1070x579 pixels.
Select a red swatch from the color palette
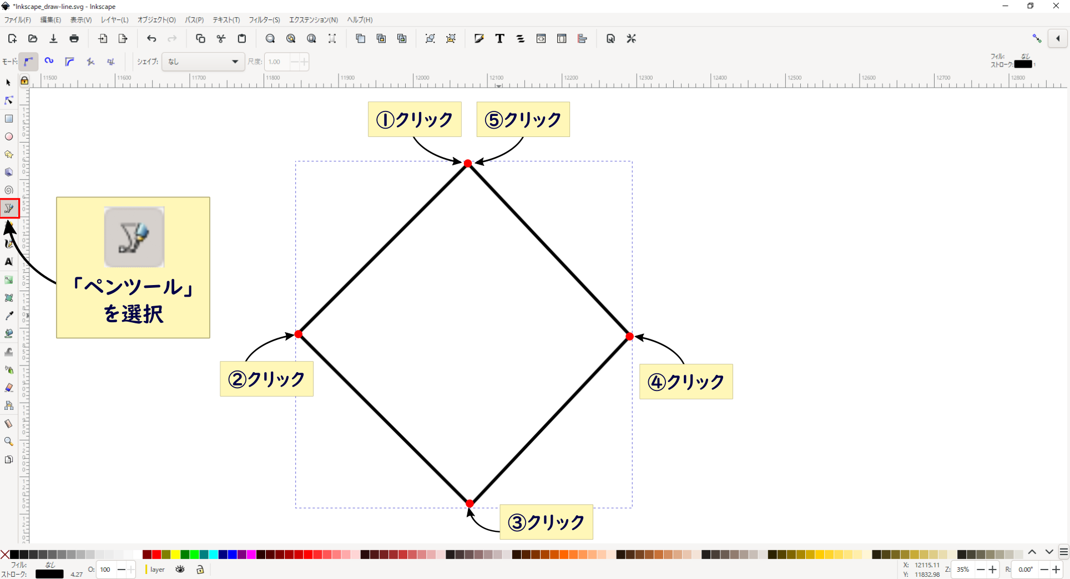click(155, 555)
